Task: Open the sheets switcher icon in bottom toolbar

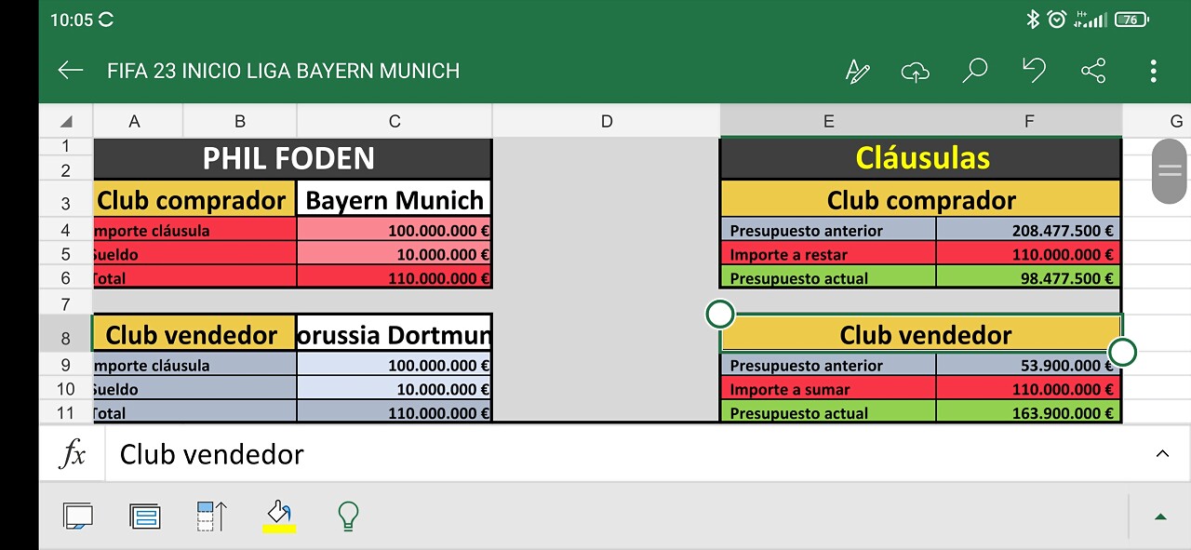Action: (x=78, y=516)
